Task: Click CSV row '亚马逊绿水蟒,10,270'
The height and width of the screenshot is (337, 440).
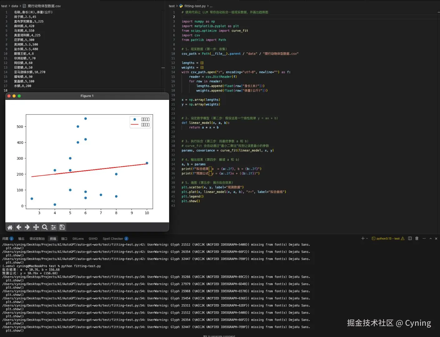Action: point(30,72)
